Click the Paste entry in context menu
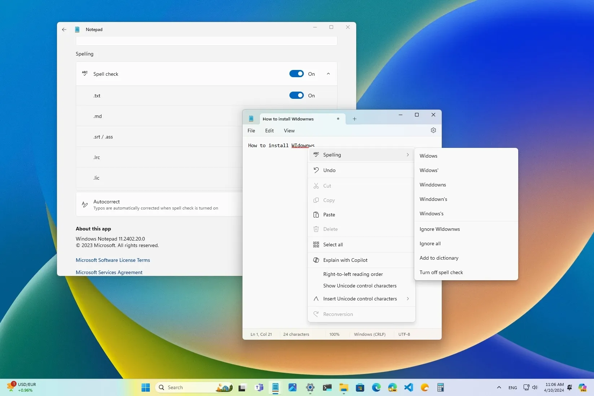This screenshot has width=594, height=396. tap(361, 215)
